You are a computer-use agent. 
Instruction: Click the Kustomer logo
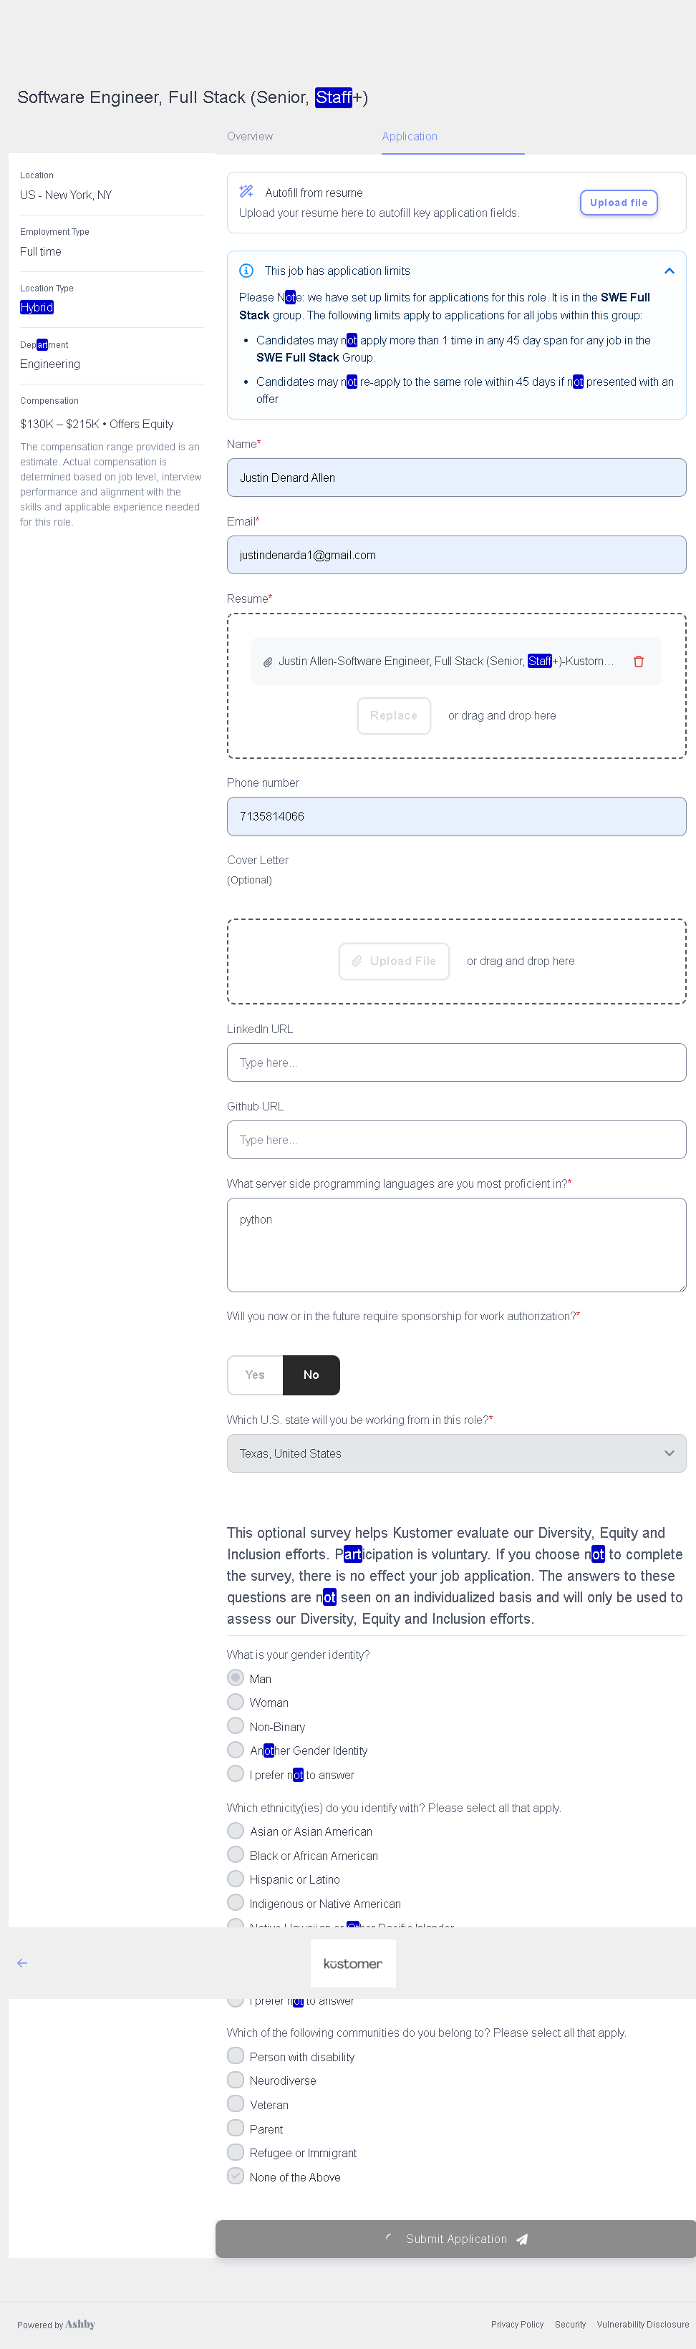click(352, 1963)
